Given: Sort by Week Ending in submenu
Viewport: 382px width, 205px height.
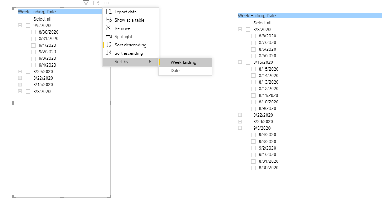Looking at the screenshot, I should (x=185, y=62).
